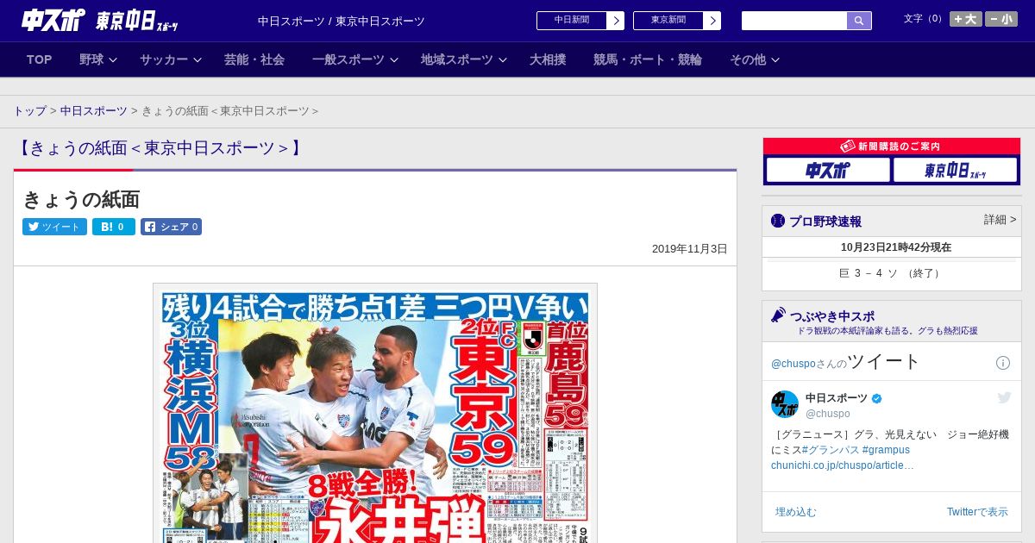Viewport: 1035px width, 543px height.
Task: Expand the 地域スポーツ dropdown chevron
Action: 503,59
